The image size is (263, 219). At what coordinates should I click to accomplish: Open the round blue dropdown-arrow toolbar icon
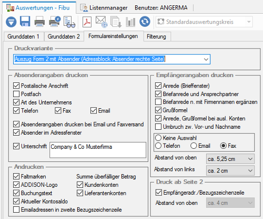(11, 22)
